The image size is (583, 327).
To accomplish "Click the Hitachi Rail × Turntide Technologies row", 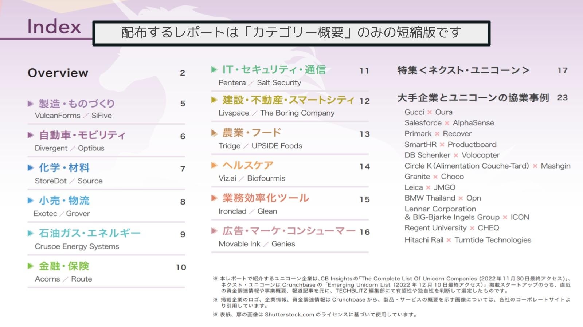I will point(468,240).
